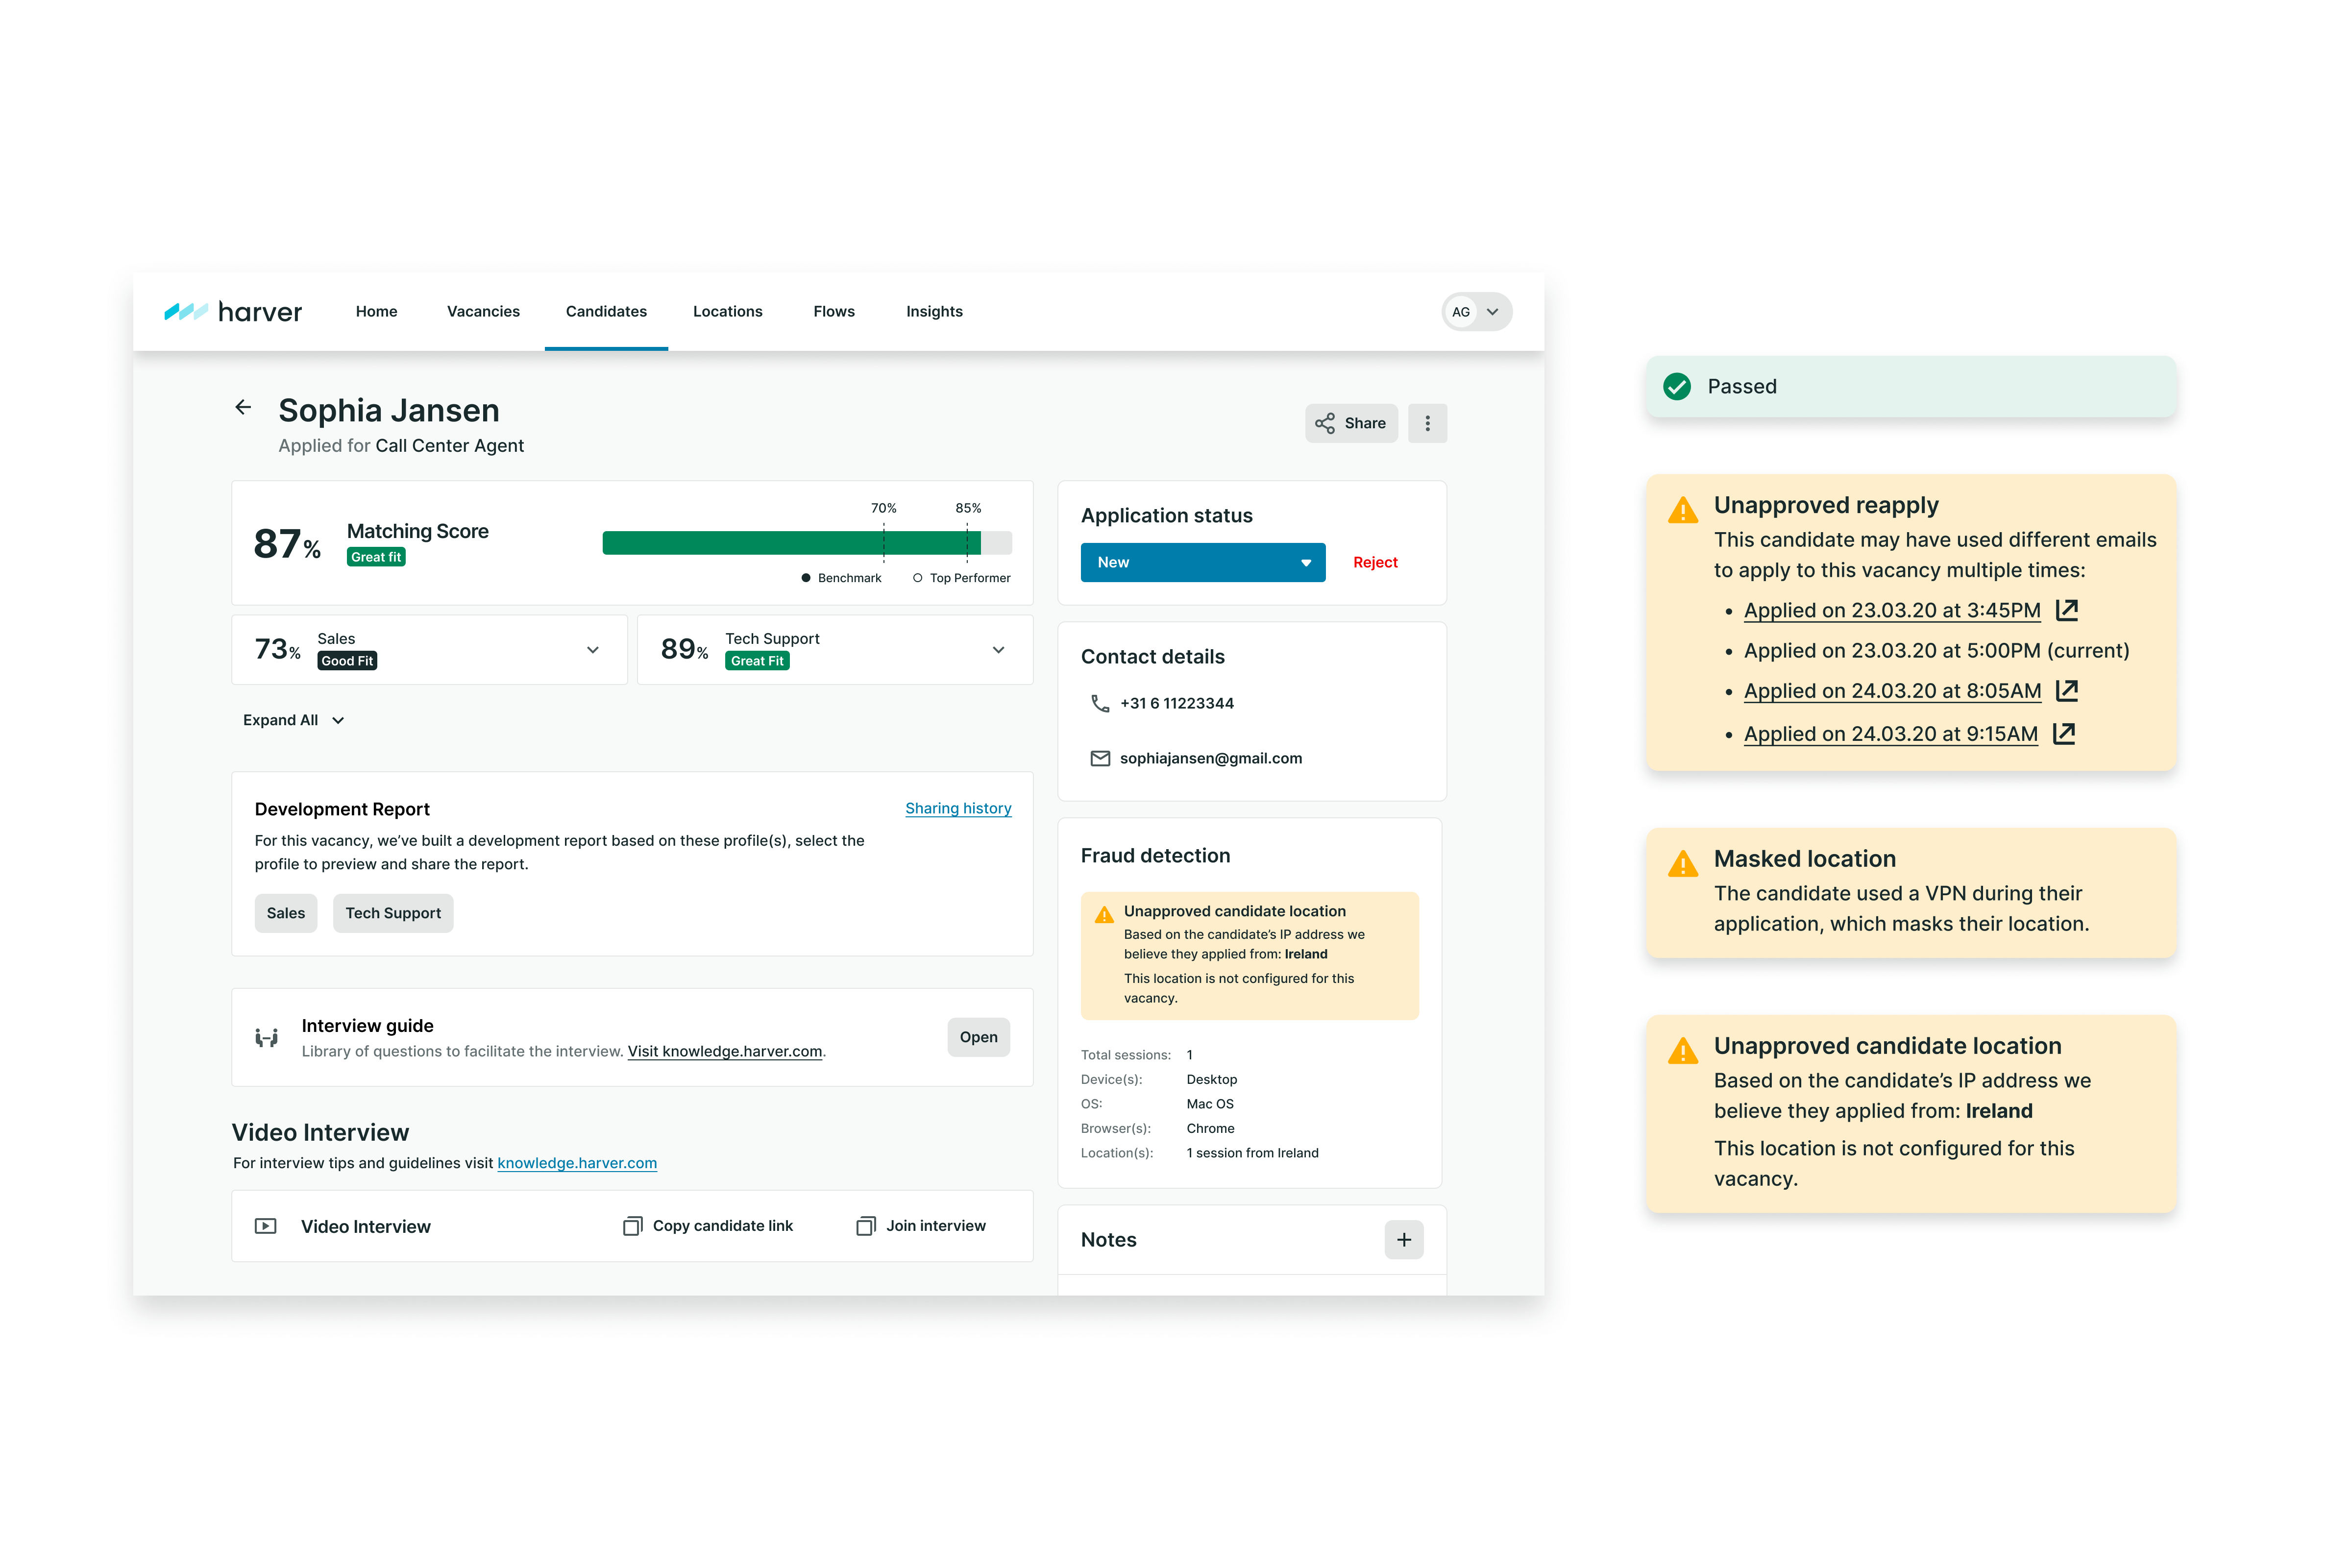Open Applied on 24.03.20 at 9:15AM link
Screen dimensions: 2352x1568
pyautogui.click(x=1891, y=734)
